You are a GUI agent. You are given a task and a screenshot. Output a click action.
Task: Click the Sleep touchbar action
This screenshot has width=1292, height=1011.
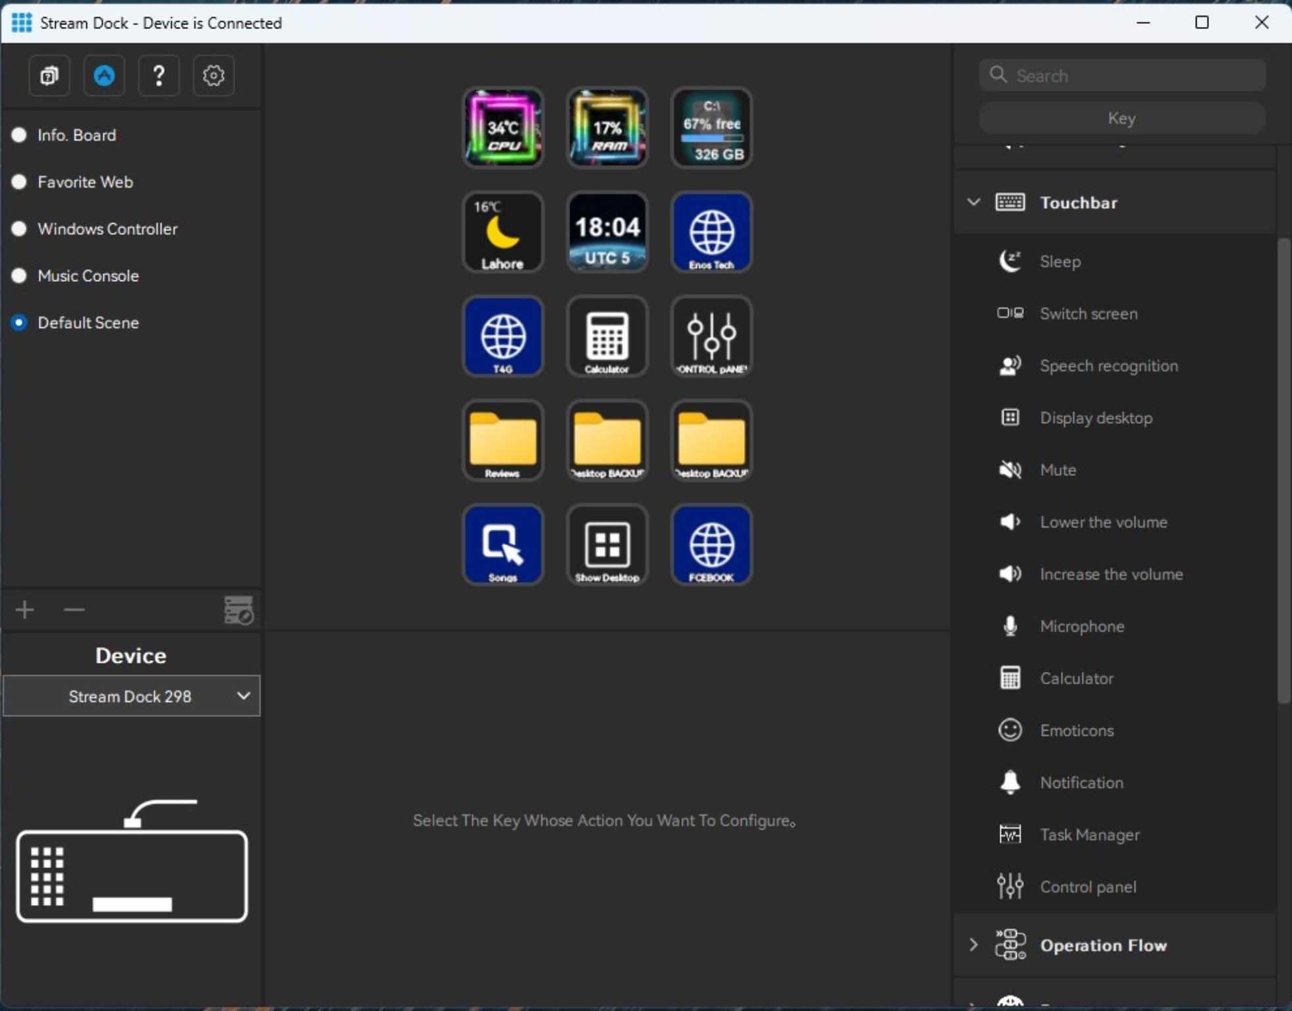click(x=1058, y=261)
